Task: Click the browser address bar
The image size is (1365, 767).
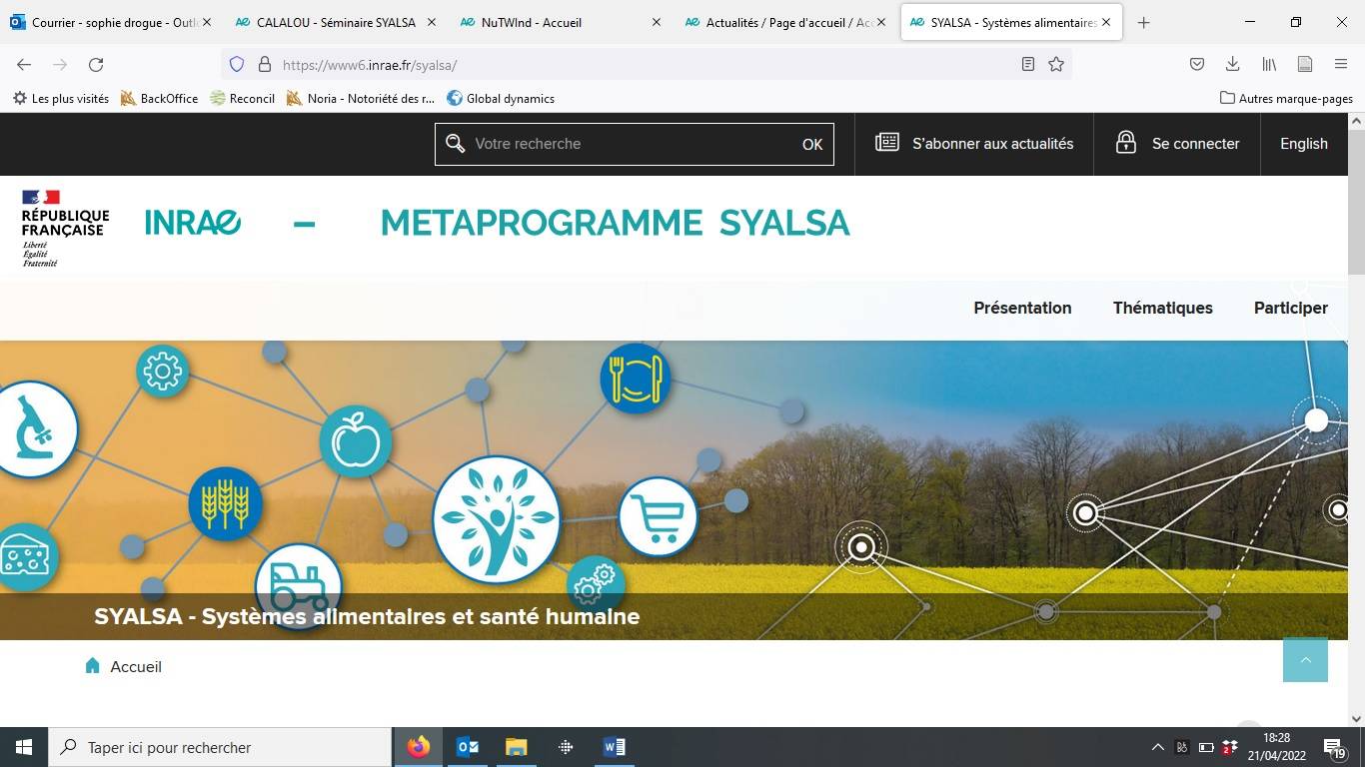Action: [646, 64]
